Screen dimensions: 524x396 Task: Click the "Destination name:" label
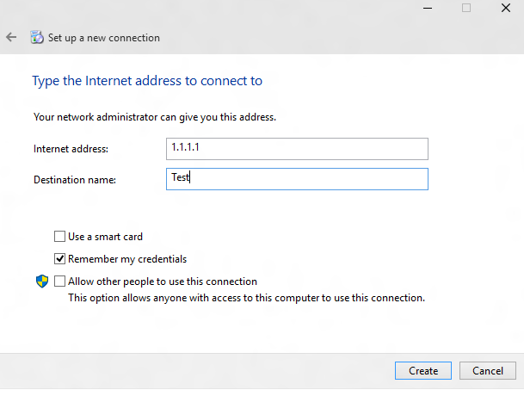pos(75,180)
